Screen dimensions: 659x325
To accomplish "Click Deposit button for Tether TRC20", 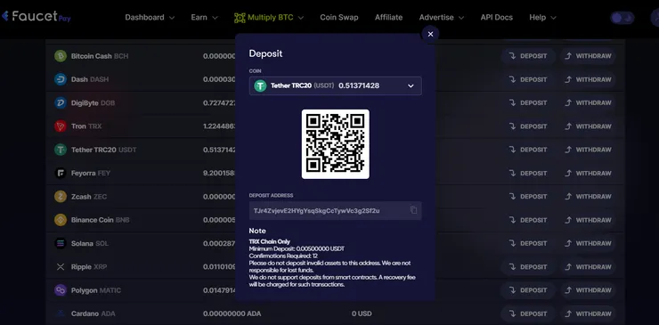I will coord(528,150).
